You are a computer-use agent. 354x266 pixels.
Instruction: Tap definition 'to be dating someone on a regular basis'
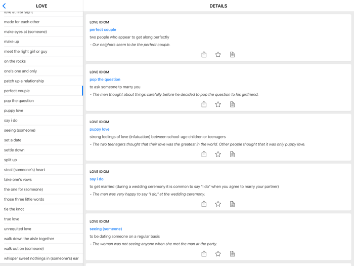pyautogui.click(x=124, y=236)
